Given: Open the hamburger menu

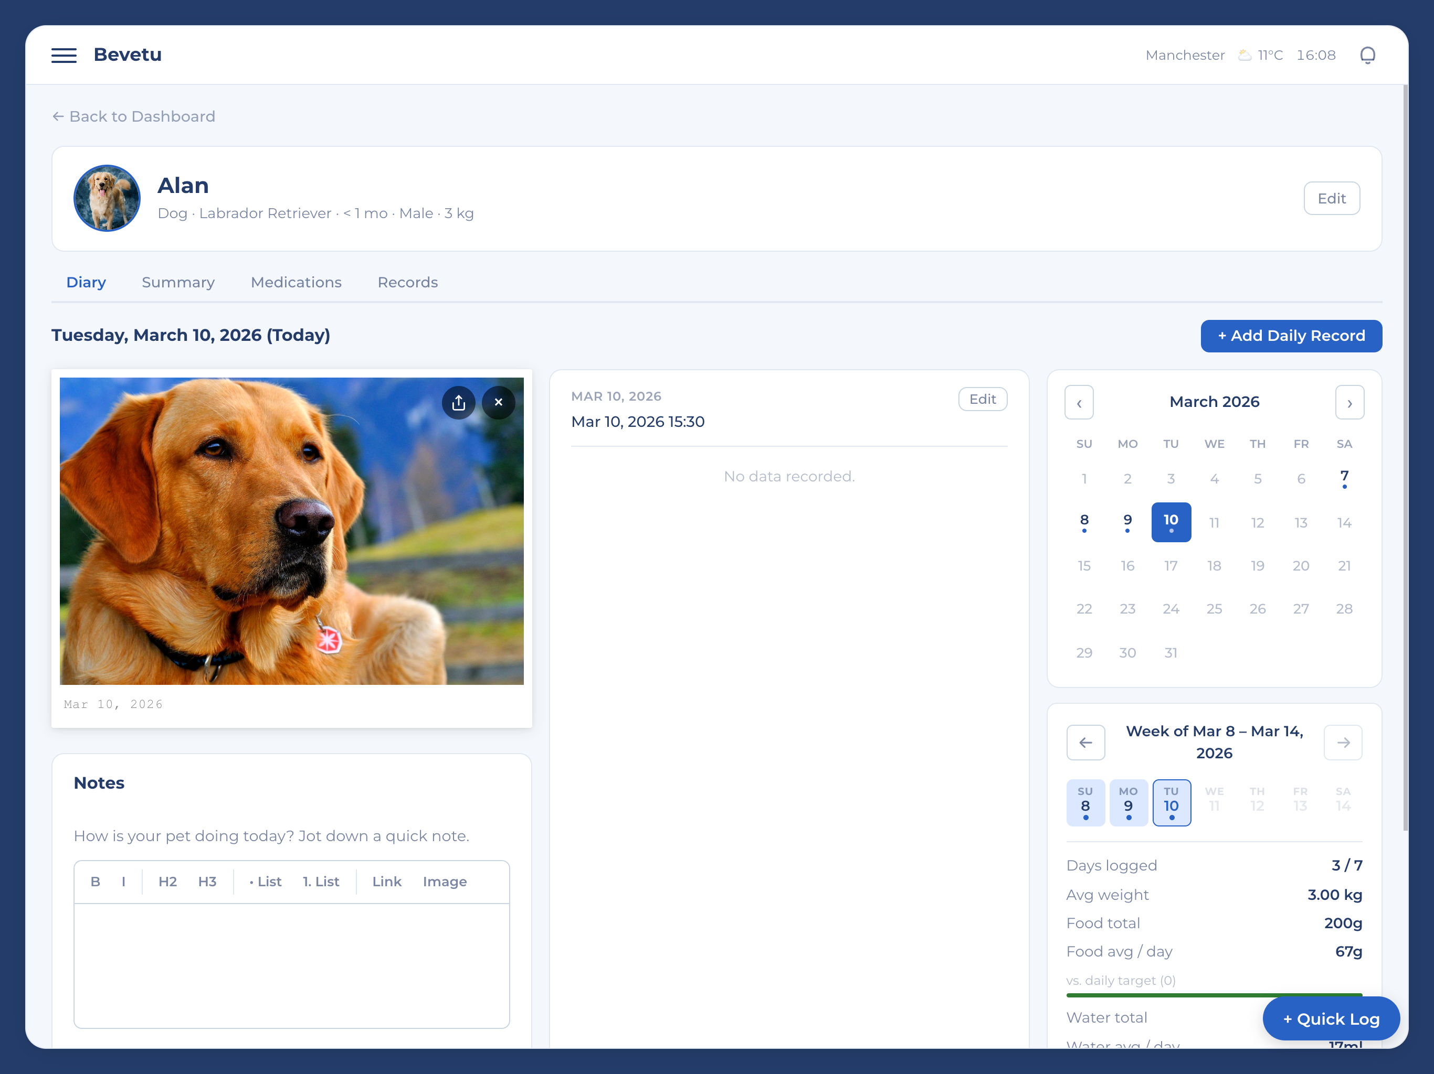Looking at the screenshot, I should [64, 55].
